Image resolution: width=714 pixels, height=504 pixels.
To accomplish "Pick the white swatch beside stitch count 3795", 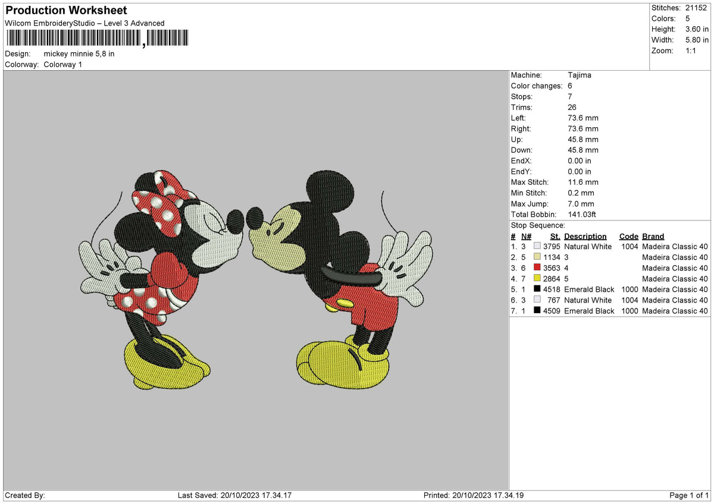I will (x=537, y=247).
